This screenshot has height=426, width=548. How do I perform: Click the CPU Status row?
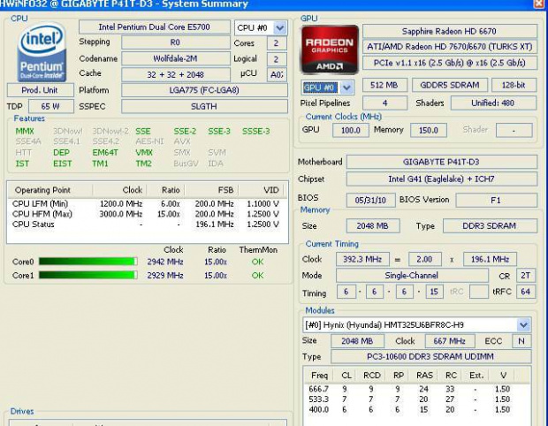coord(147,224)
